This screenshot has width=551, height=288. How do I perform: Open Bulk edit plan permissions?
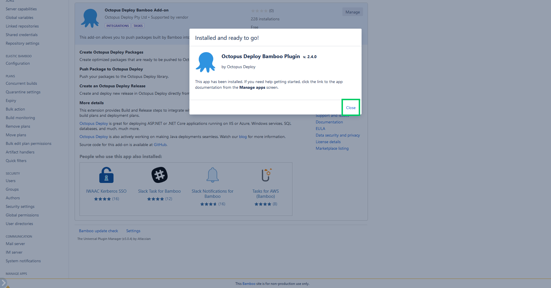pos(28,143)
